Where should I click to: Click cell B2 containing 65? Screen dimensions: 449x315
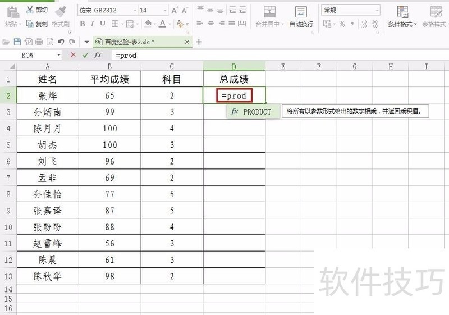tap(110, 95)
